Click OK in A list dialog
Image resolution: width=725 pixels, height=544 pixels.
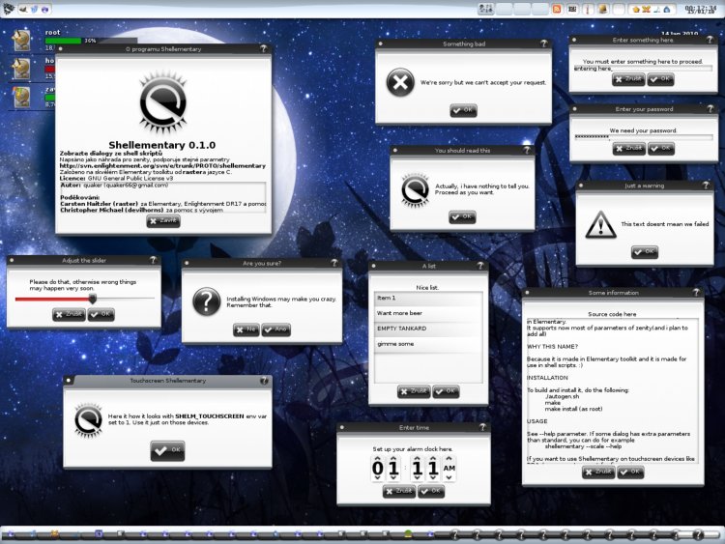pos(446,391)
